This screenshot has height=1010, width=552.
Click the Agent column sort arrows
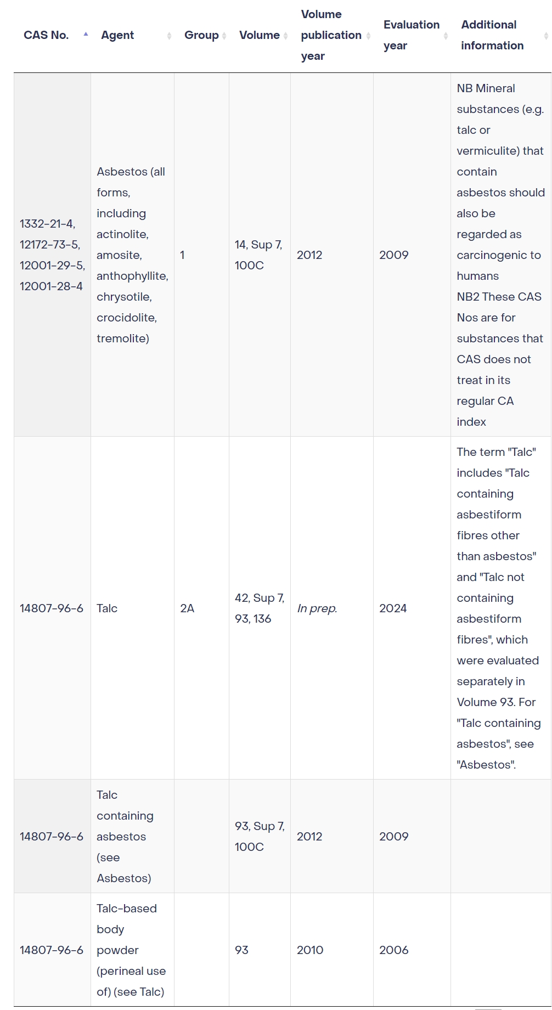pos(169,36)
